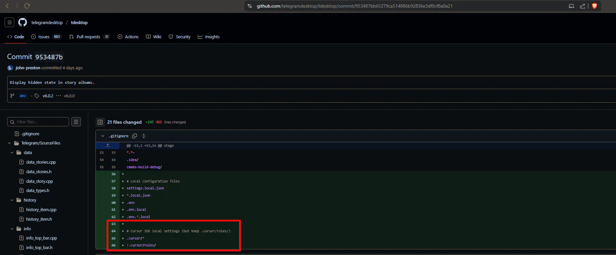
Task: Select data_stories.h in the tree
Action: coord(39,172)
